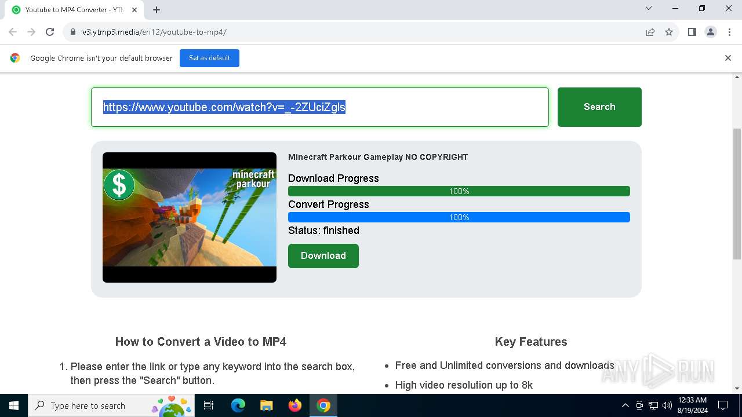
Task: Reload the current page
Action: tap(50, 32)
